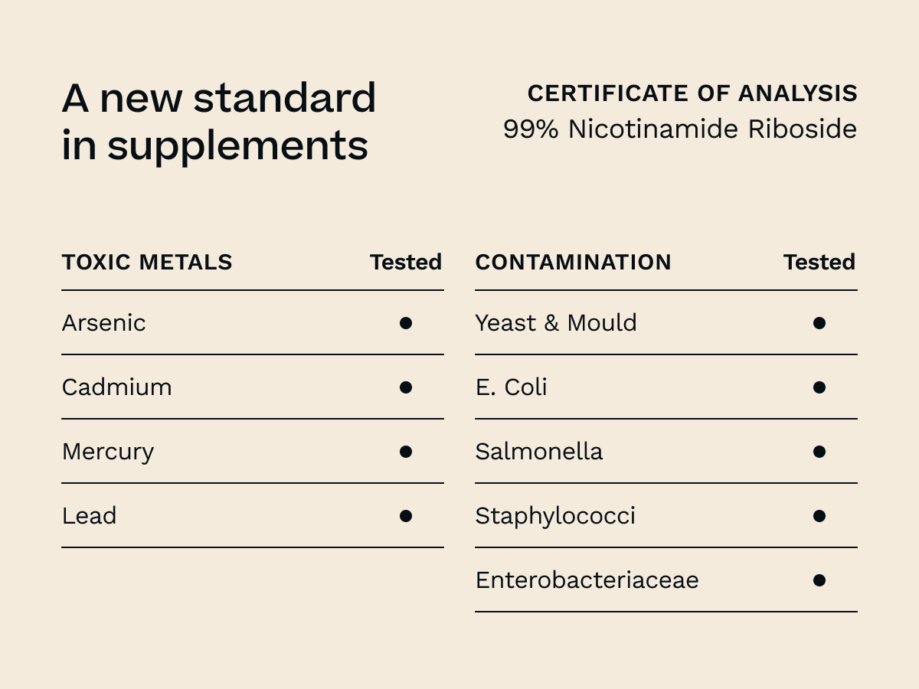Click the Arsenic row label
This screenshot has width=919, height=689.
(103, 323)
